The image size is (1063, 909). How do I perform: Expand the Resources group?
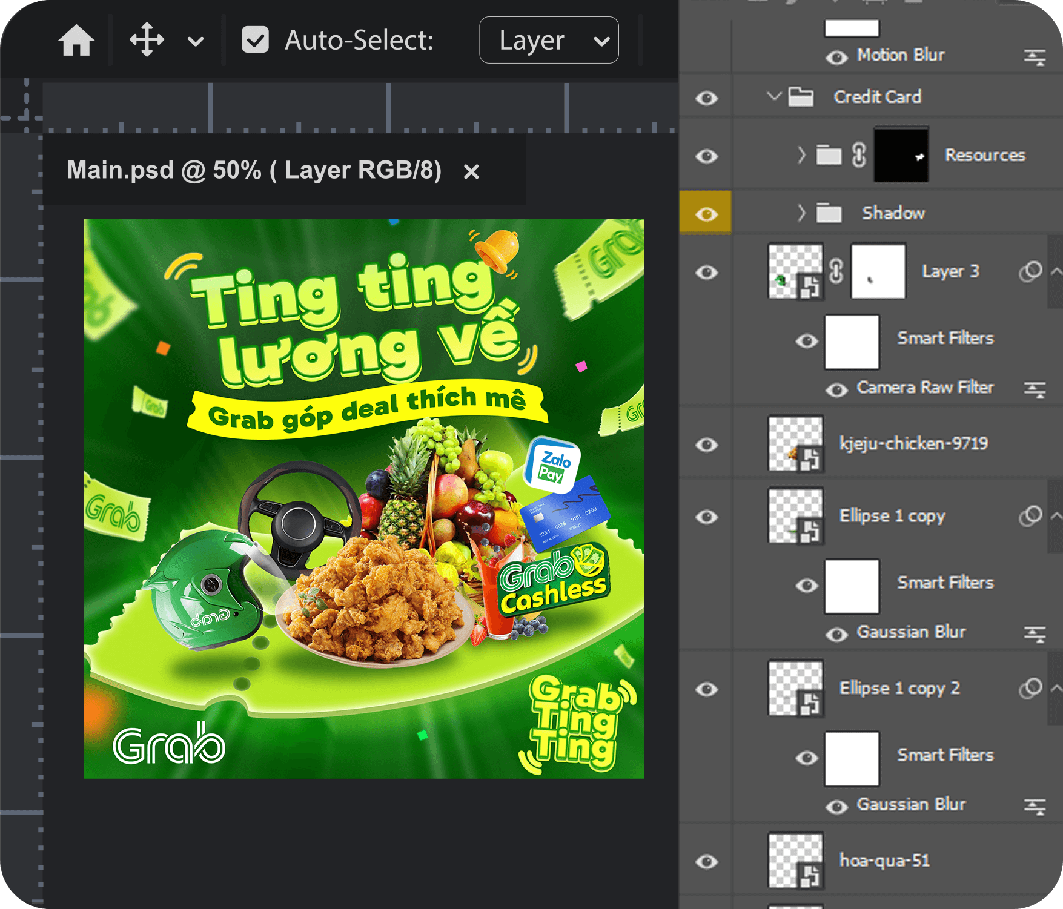click(x=801, y=155)
